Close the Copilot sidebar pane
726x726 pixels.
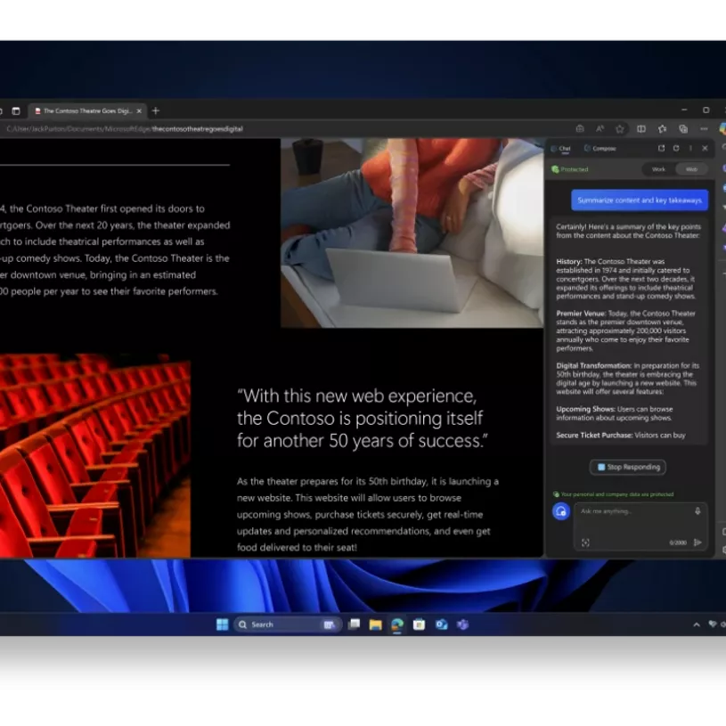point(705,148)
